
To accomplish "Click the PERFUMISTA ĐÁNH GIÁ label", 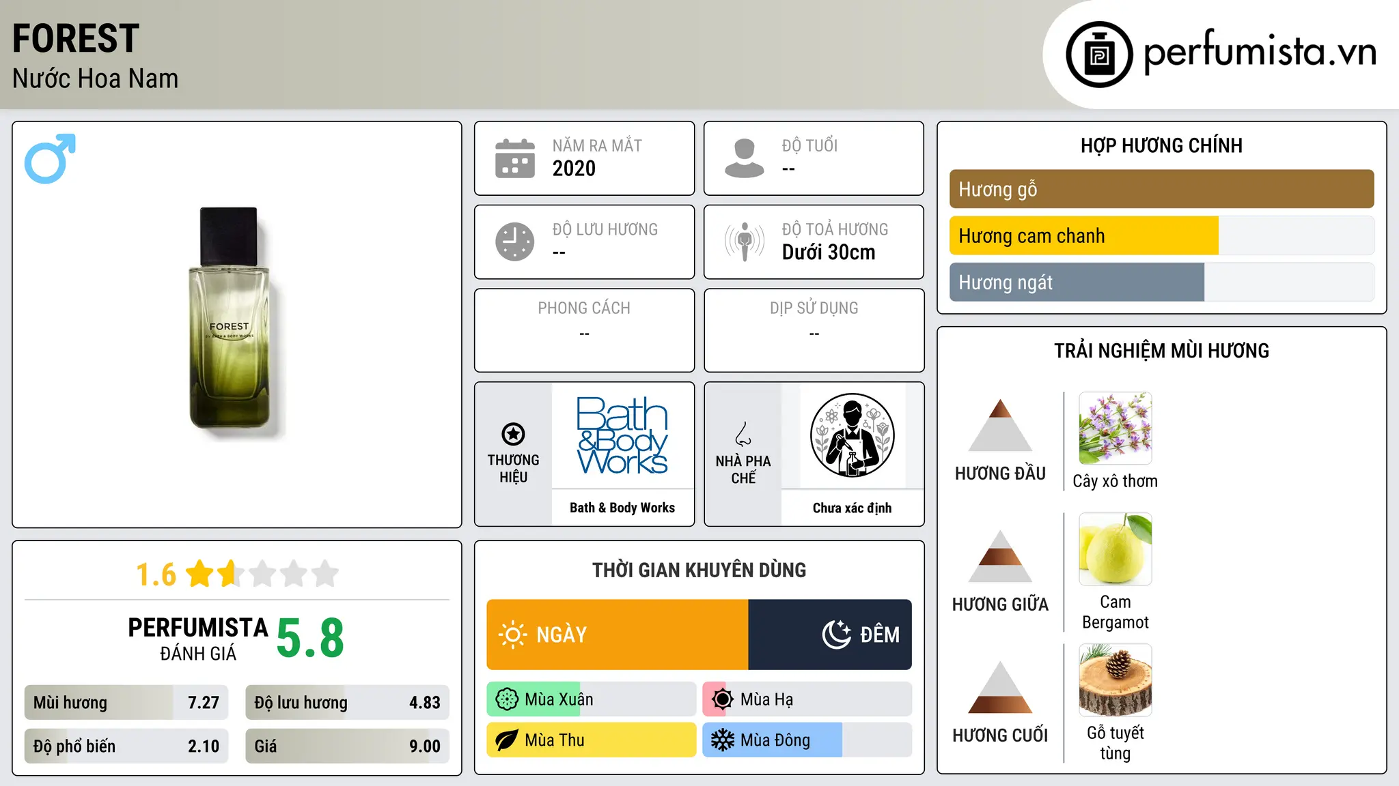I will click(198, 639).
